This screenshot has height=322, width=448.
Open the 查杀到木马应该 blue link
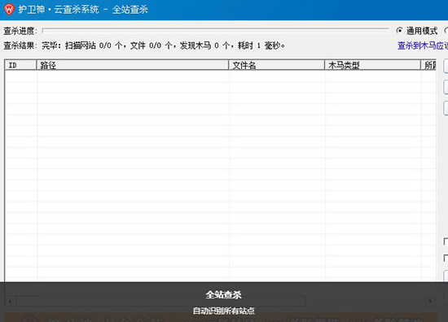pyautogui.click(x=423, y=46)
